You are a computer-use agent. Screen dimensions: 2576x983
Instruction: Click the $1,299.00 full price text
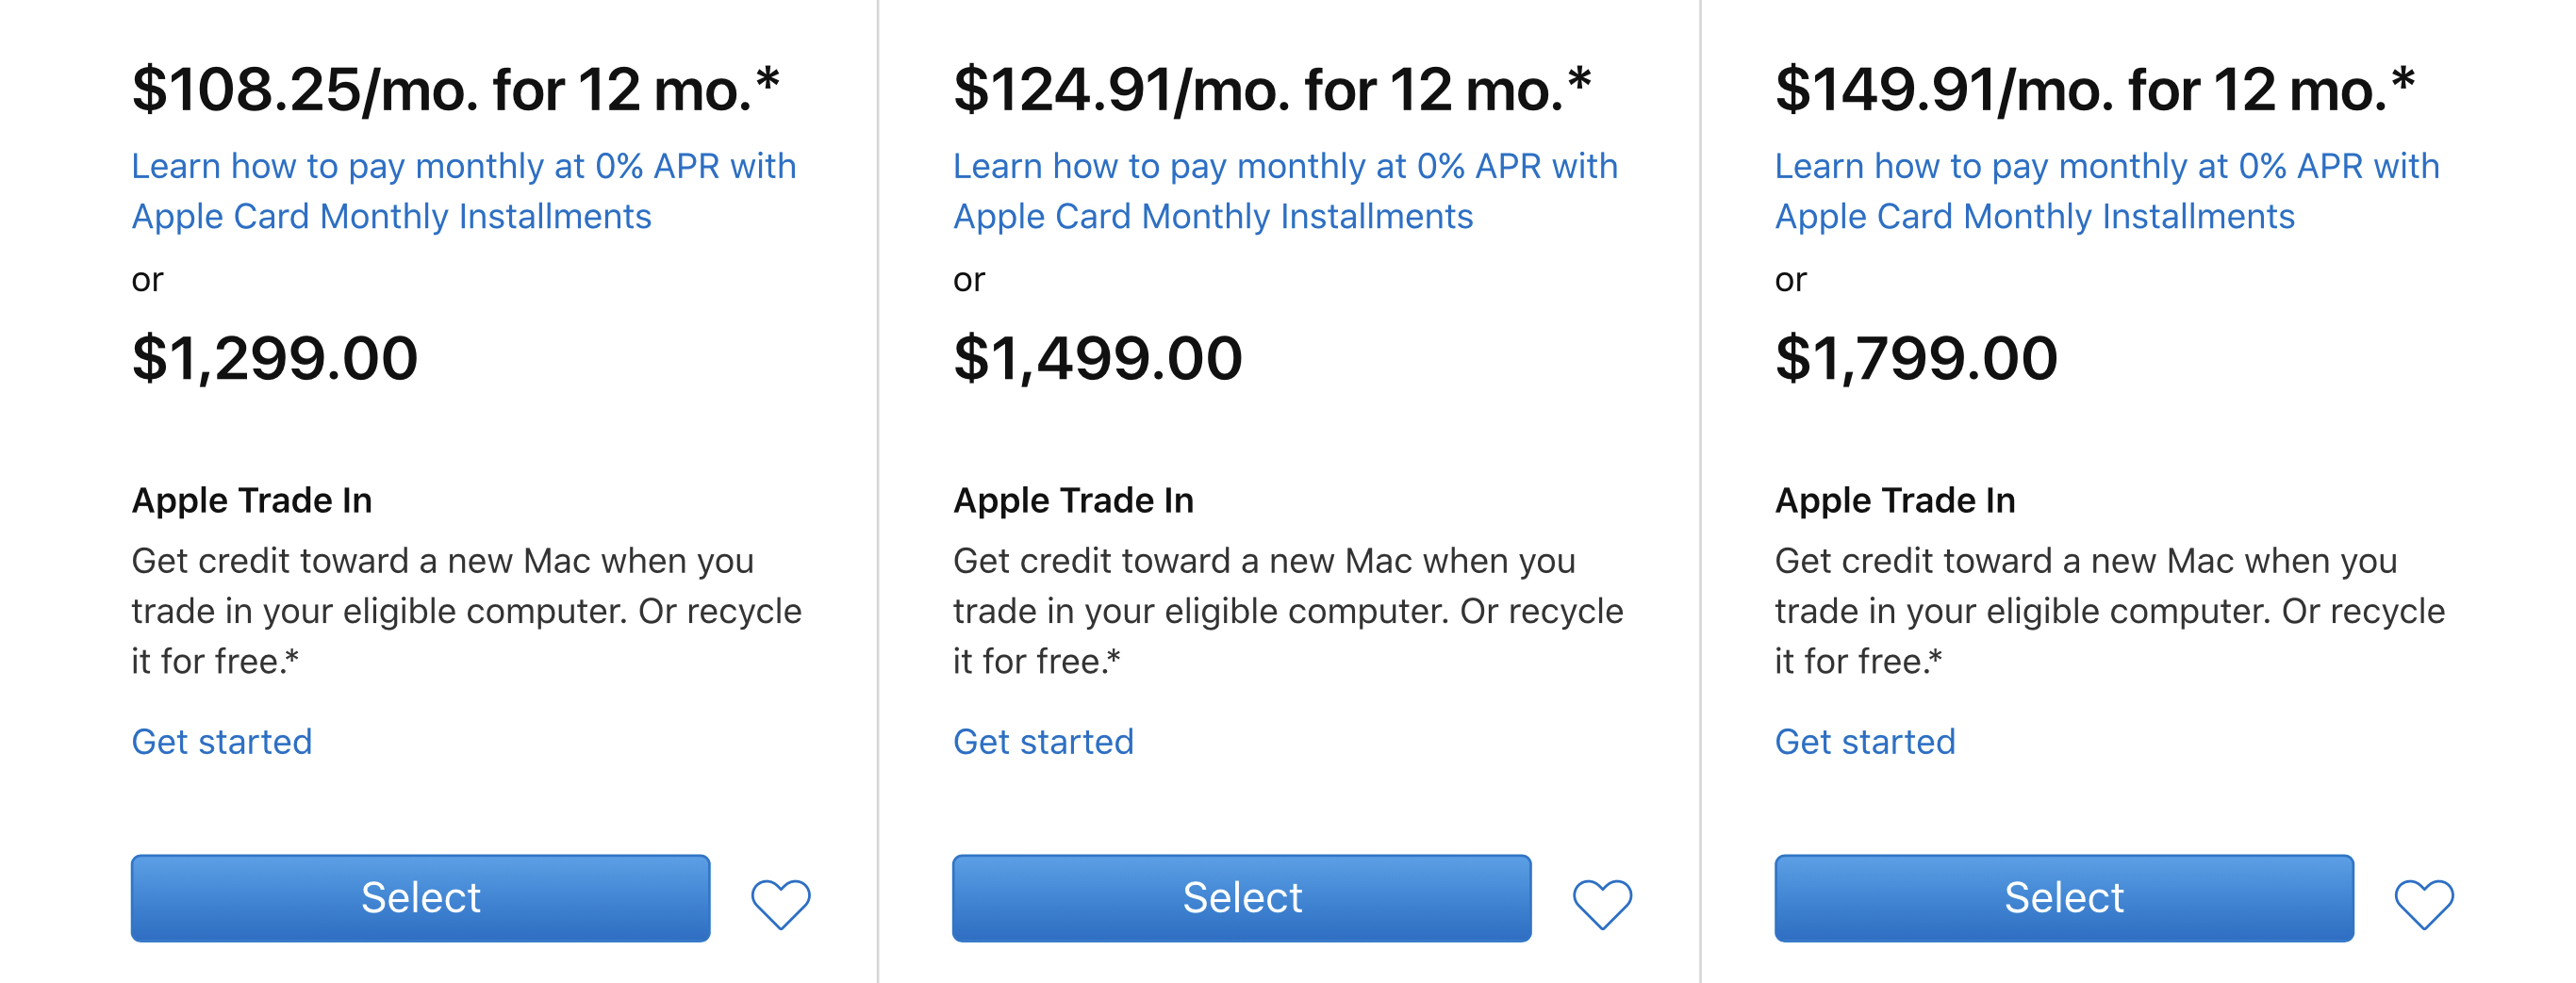(x=275, y=358)
